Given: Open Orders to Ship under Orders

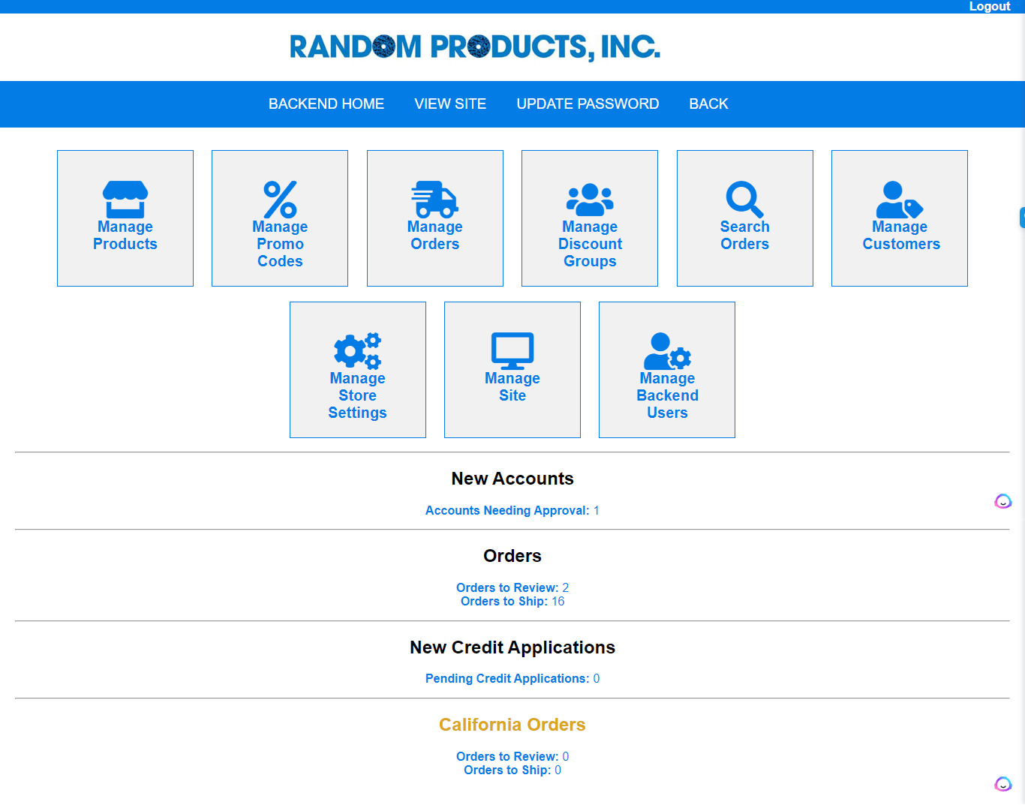Looking at the screenshot, I should 512,602.
